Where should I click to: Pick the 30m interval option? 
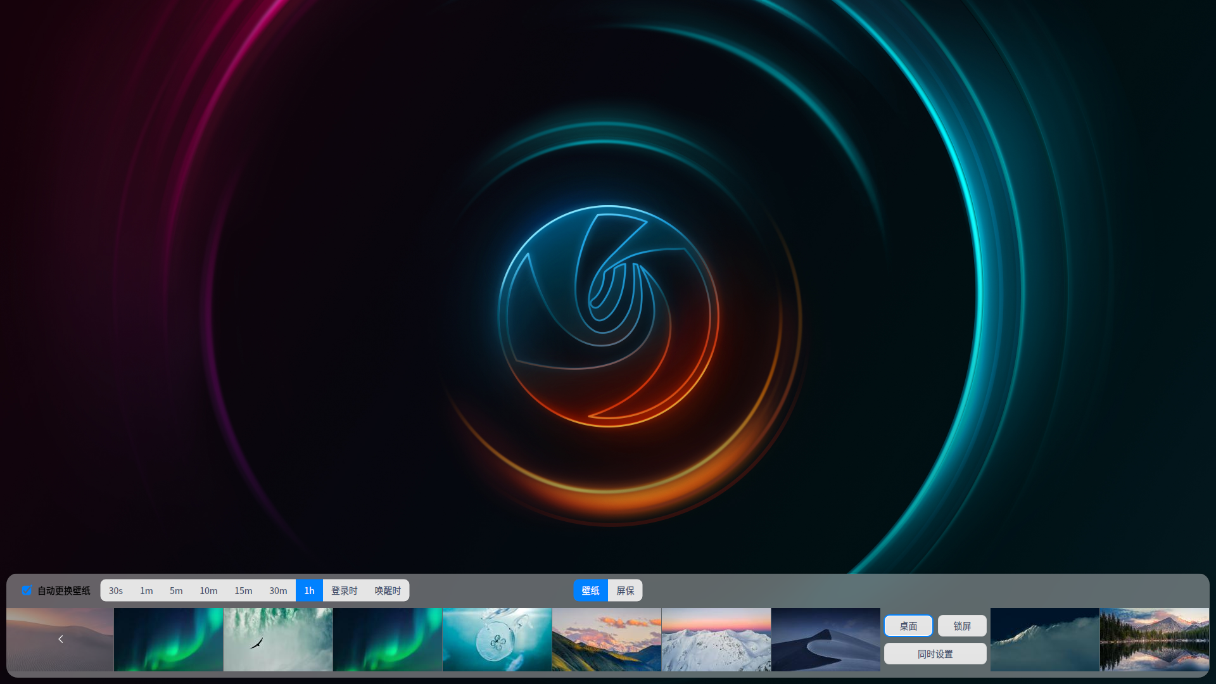pos(278,590)
